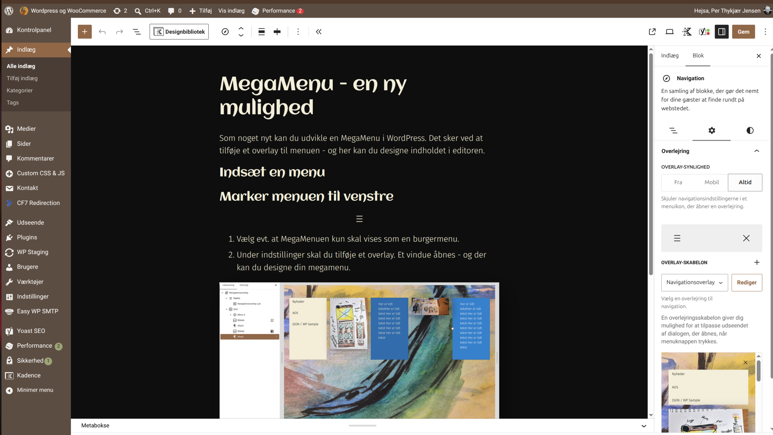Redo the last undone change
Screen dimensions: 773x435
pos(120,32)
